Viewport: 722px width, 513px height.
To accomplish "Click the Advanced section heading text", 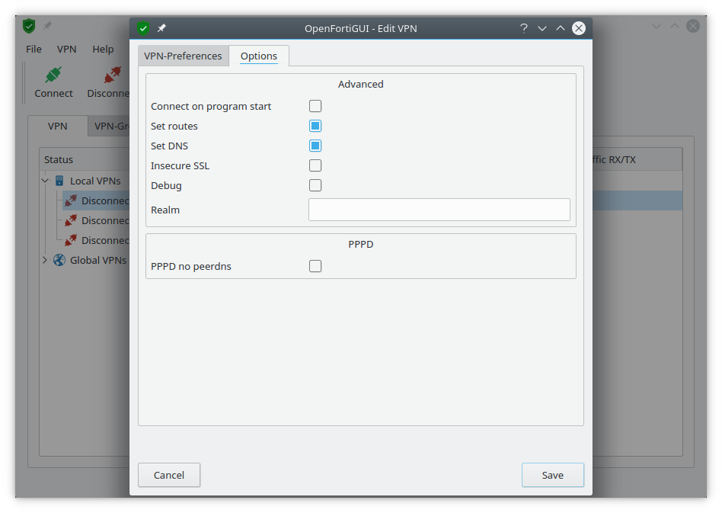I will point(360,84).
